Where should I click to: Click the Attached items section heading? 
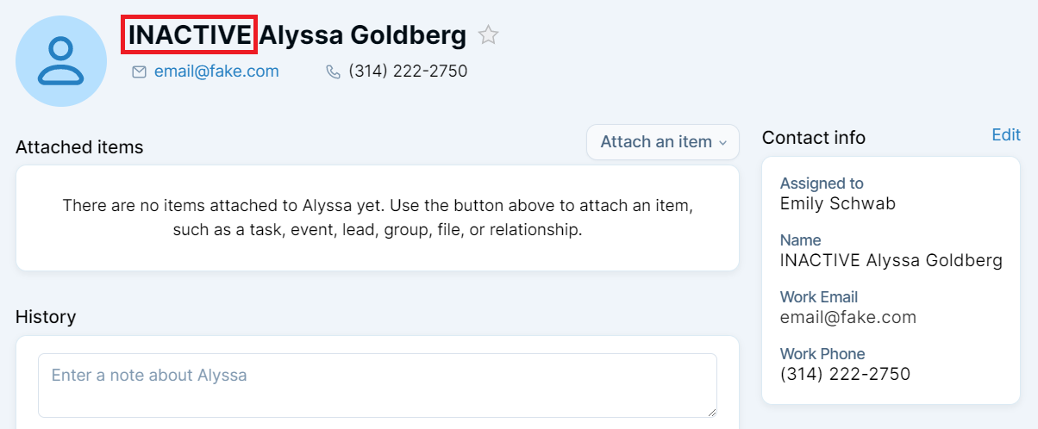pos(79,147)
